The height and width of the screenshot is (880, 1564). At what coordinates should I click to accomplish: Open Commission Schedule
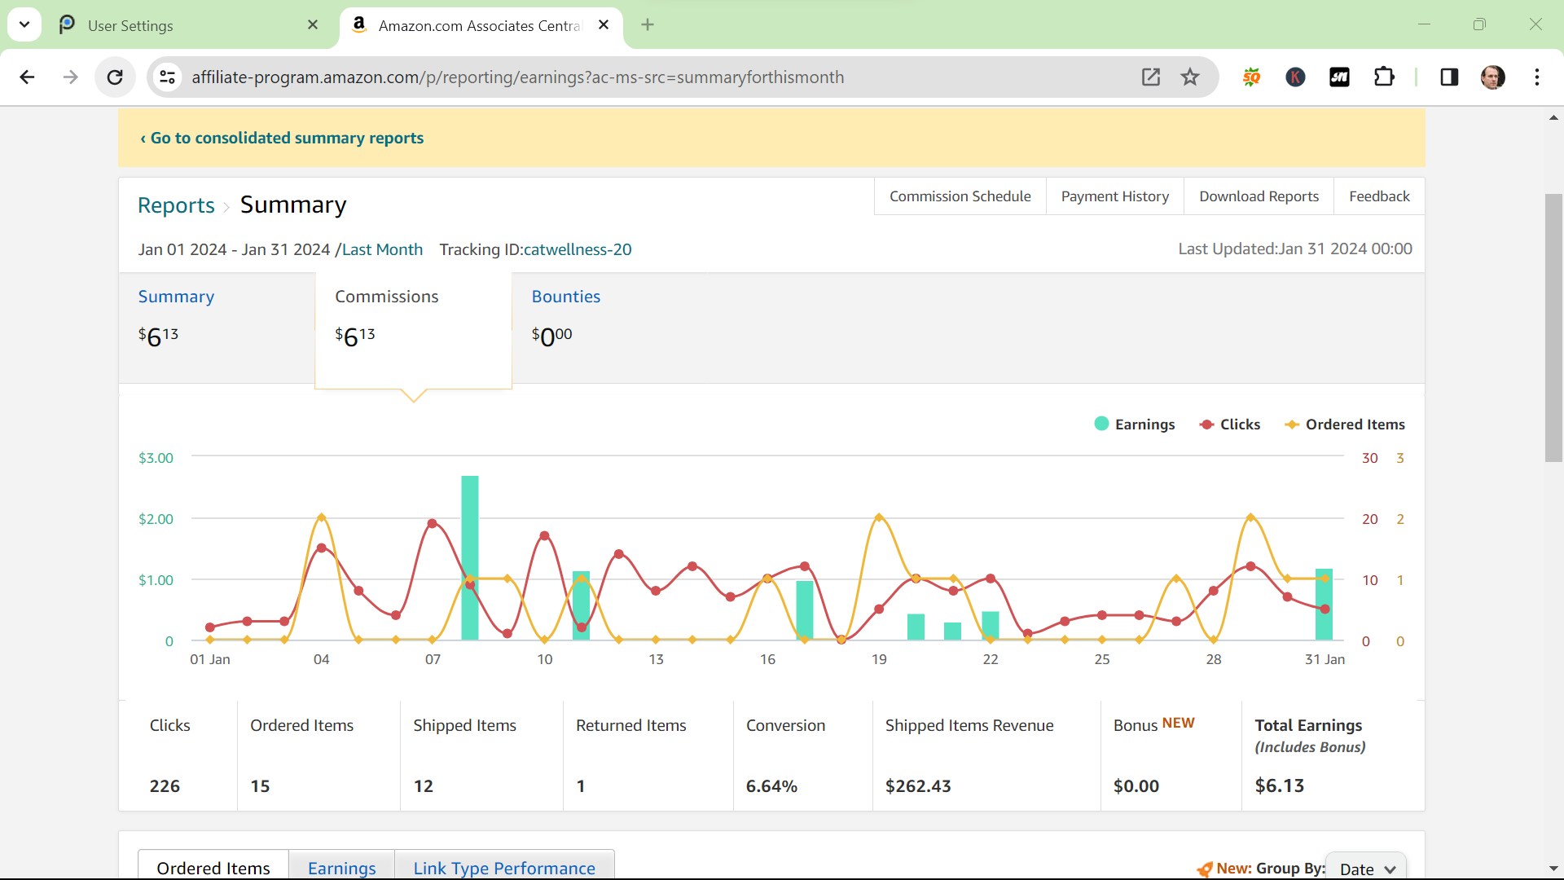[x=960, y=196]
